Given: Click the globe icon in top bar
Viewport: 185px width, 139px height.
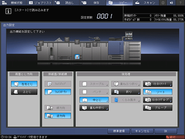Looking at the screenshot, I should 163,3.
